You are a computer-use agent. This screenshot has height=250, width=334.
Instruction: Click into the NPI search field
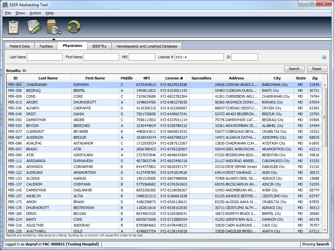[142, 57]
